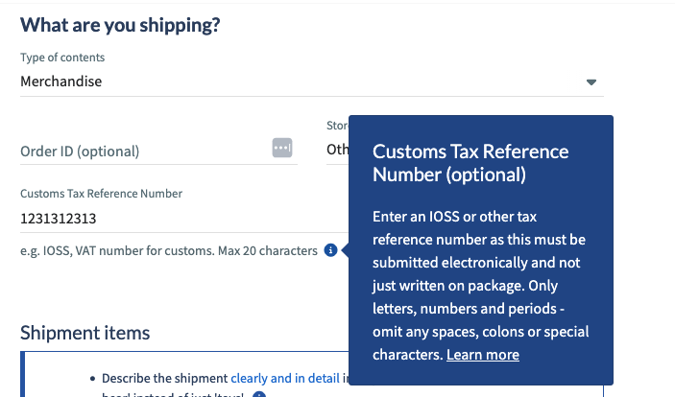Image resolution: width=675 pixels, height=397 pixels.
Task: Click the info icon beside customs hint text
Action: coord(330,250)
